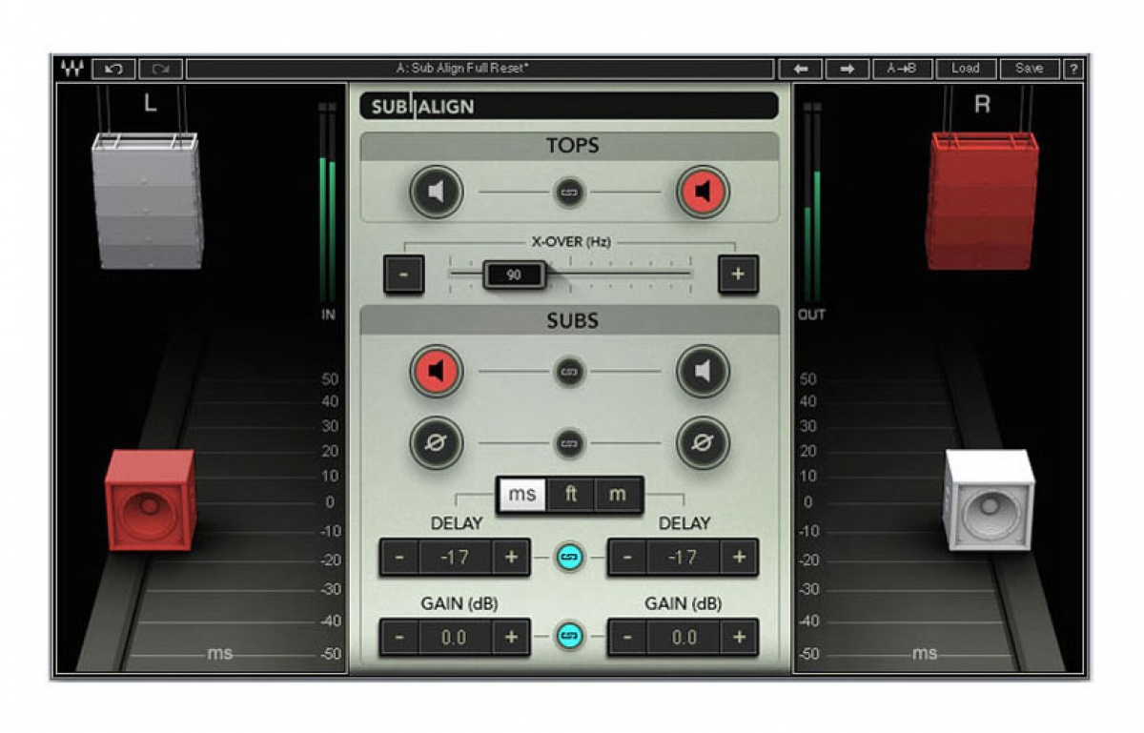Redo the last change
This screenshot has height=733, width=1144.
(161, 69)
